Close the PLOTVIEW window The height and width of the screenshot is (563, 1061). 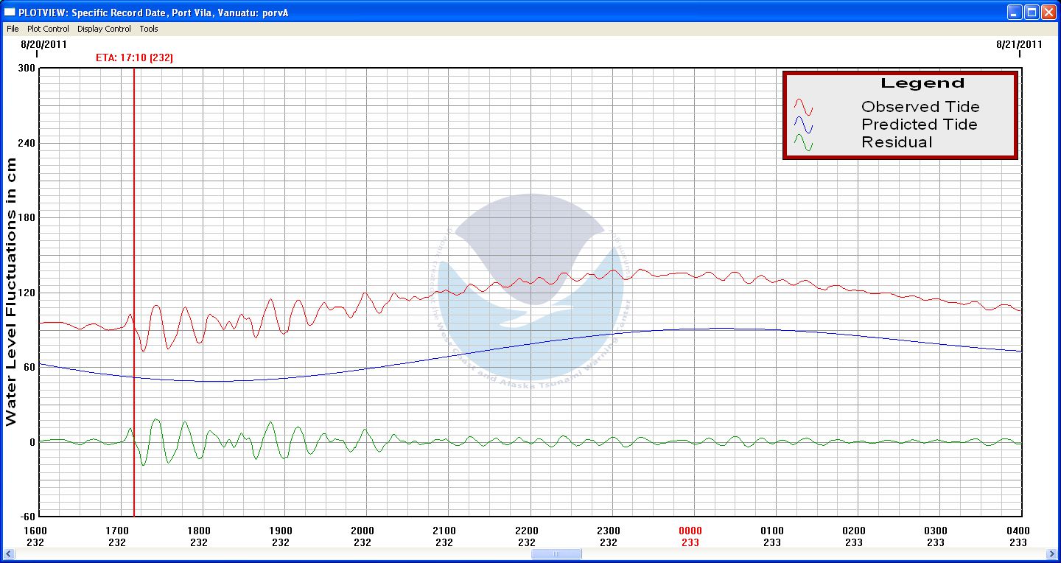pyautogui.click(x=1048, y=12)
